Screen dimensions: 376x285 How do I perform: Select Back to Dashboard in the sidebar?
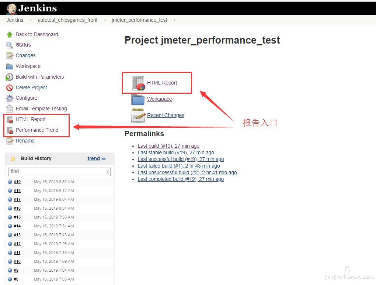tap(37, 35)
